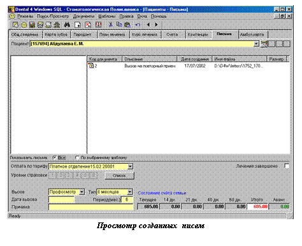
Task: Go to previous record with left arrow
Action: (148, 25)
